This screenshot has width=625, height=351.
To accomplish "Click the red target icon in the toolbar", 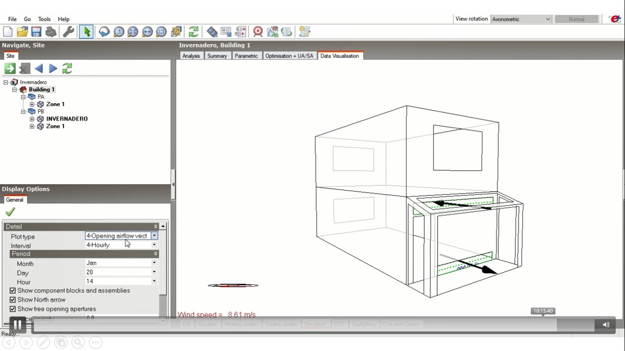I will pyautogui.click(x=258, y=32).
